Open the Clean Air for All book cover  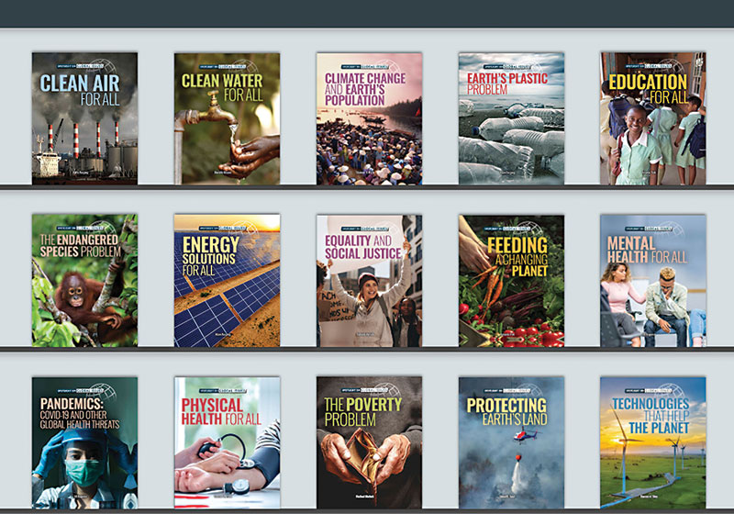coord(84,117)
